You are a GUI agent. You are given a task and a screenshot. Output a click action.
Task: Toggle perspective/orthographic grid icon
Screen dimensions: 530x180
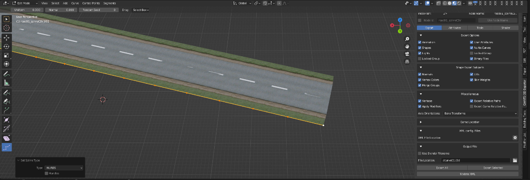tap(407, 62)
